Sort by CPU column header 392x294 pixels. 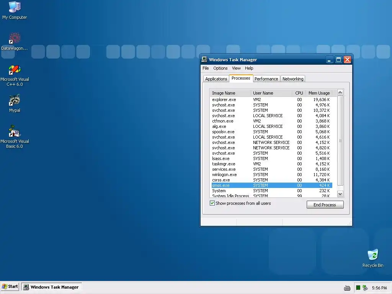[x=299, y=93]
